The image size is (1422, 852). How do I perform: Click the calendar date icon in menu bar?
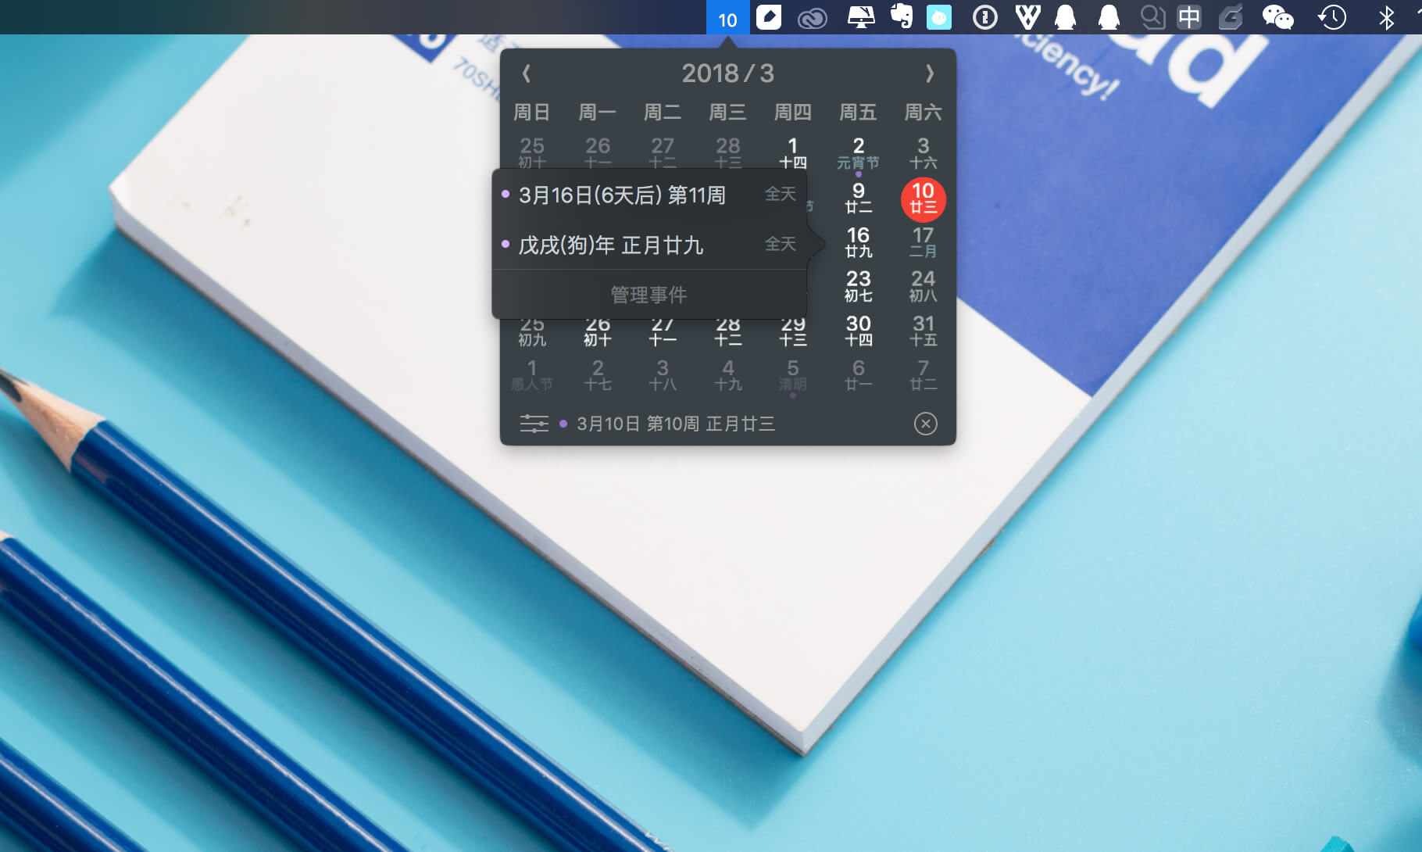point(727,17)
